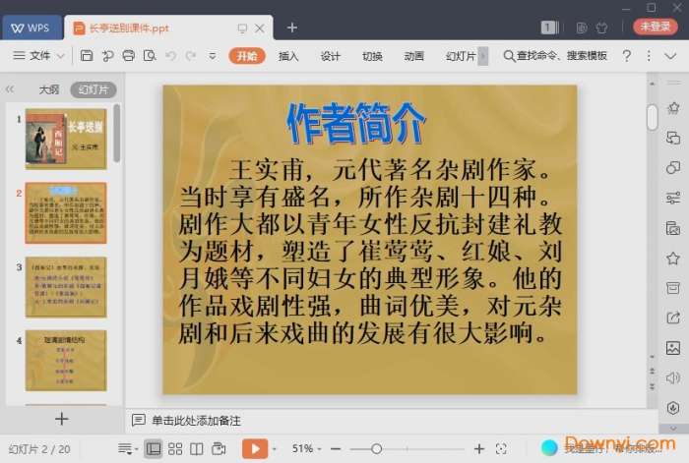Click the Redo arrow

190,56
